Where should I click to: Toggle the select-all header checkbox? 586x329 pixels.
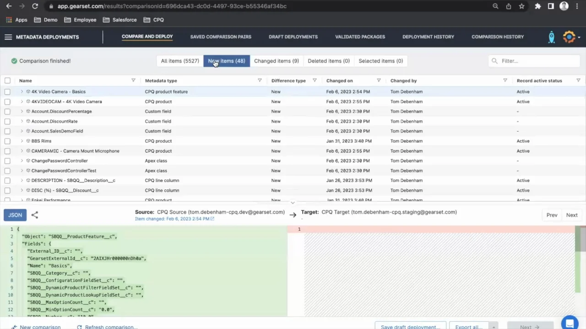[7, 80]
